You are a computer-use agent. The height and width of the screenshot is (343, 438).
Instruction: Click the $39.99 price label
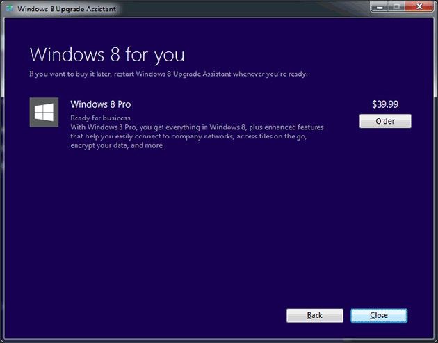point(385,104)
